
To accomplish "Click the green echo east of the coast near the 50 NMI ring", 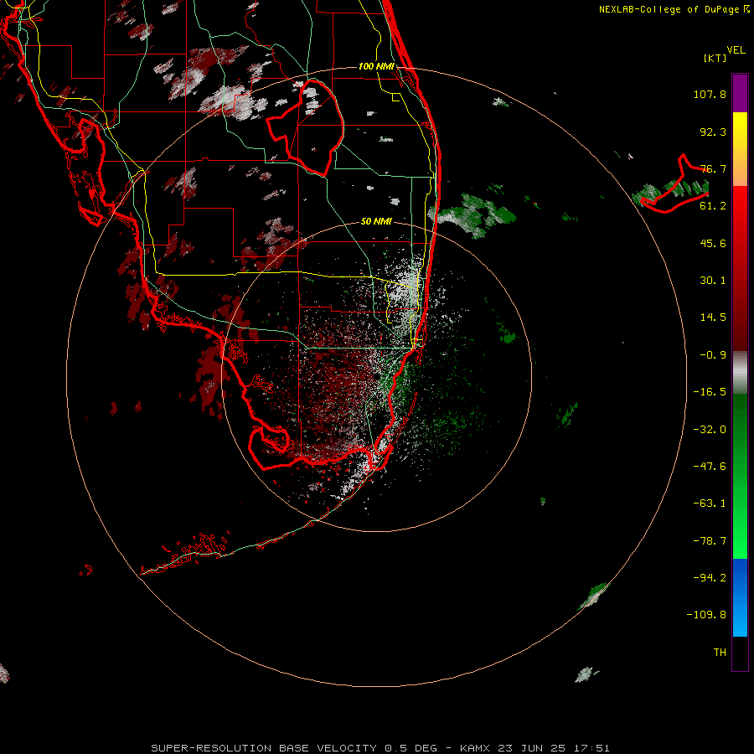I will coord(473,215).
